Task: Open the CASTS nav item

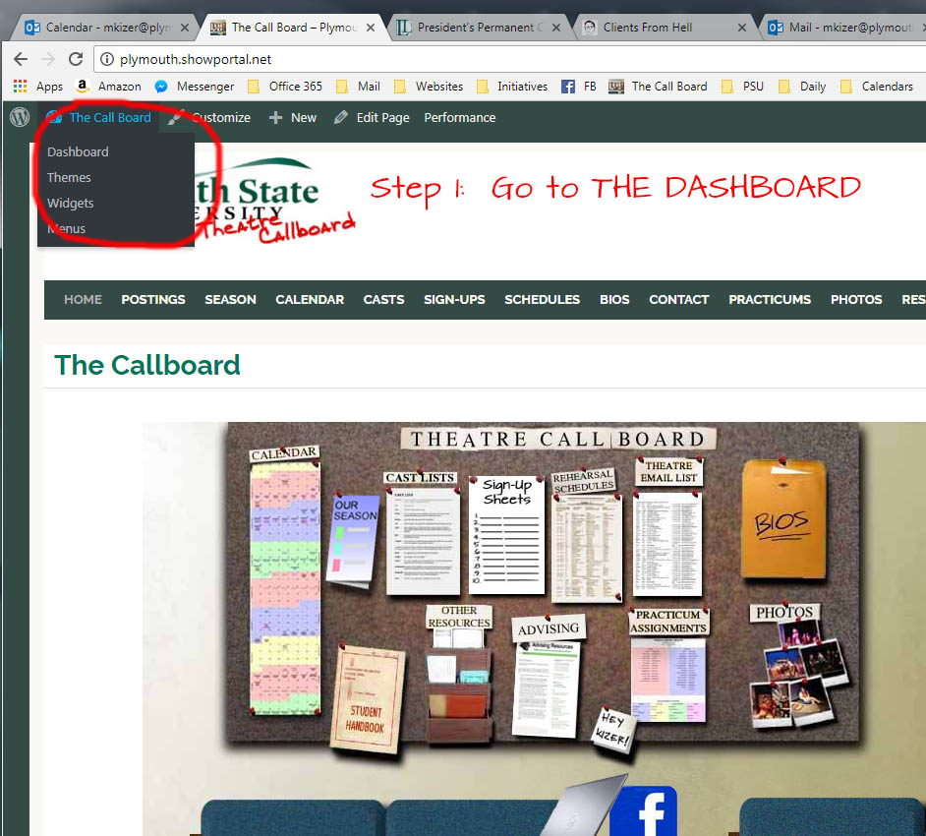Action: point(383,300)
